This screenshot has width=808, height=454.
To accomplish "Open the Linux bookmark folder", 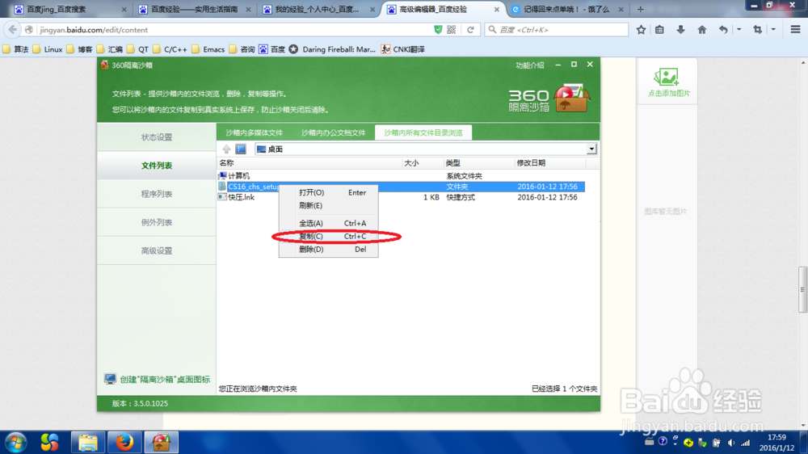I will pyautogui.click(x=48, y=49).
